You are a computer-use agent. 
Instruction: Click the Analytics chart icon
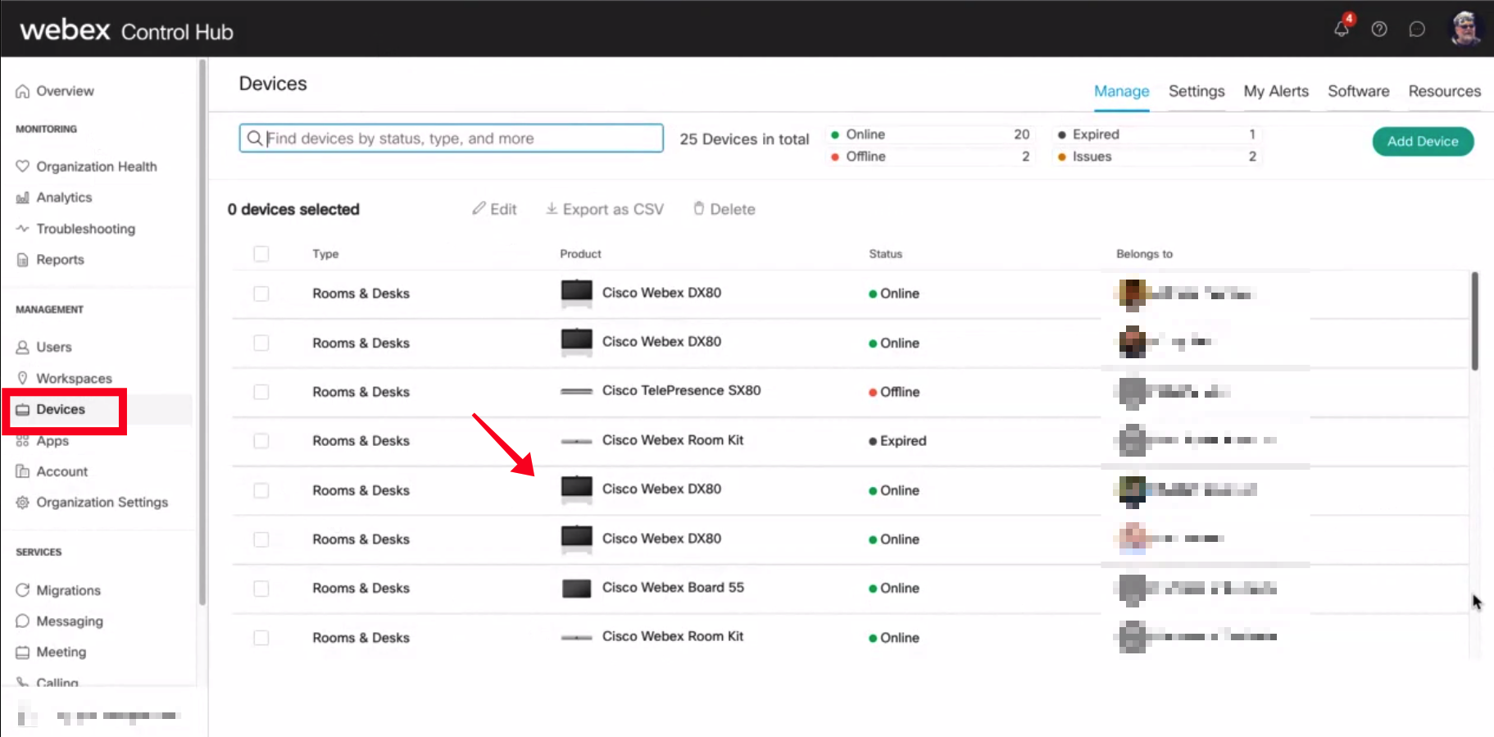[23, 198]
